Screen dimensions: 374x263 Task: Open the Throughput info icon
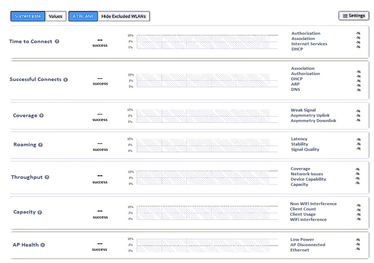click(x=47, y=177)
